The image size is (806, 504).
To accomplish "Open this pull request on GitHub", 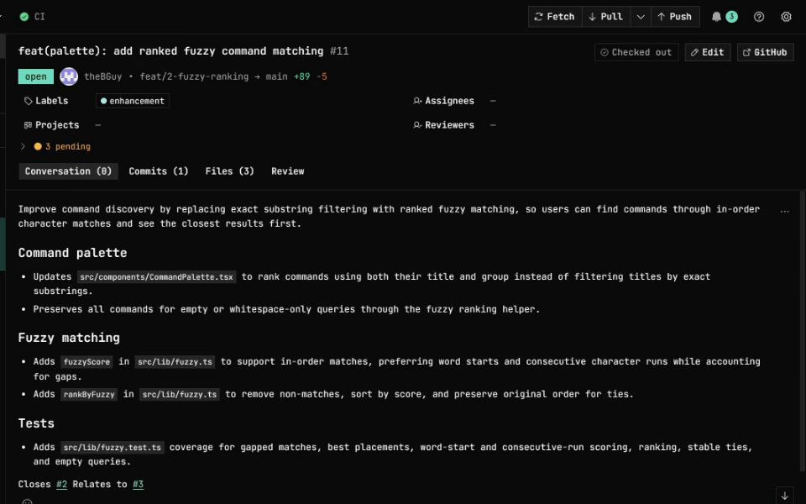I will [x=765, y=52].
